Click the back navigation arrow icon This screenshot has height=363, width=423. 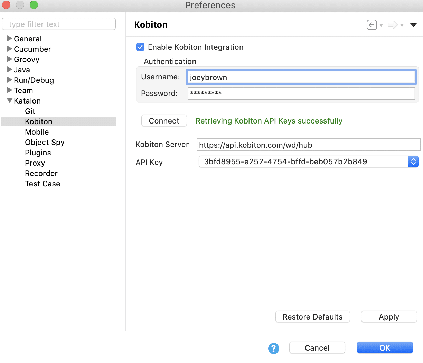pos(372,25)
